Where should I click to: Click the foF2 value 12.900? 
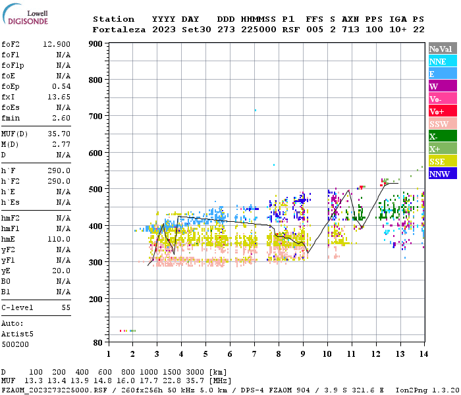tap(57, 44)
